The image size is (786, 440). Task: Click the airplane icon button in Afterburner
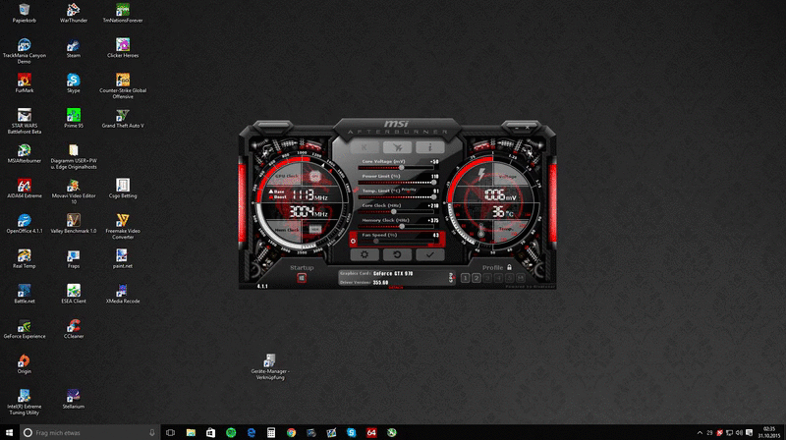(397, 147)
